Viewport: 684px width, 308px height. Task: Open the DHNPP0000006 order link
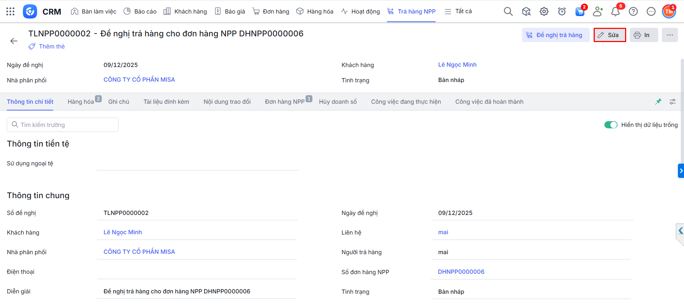tap(461, 272)
